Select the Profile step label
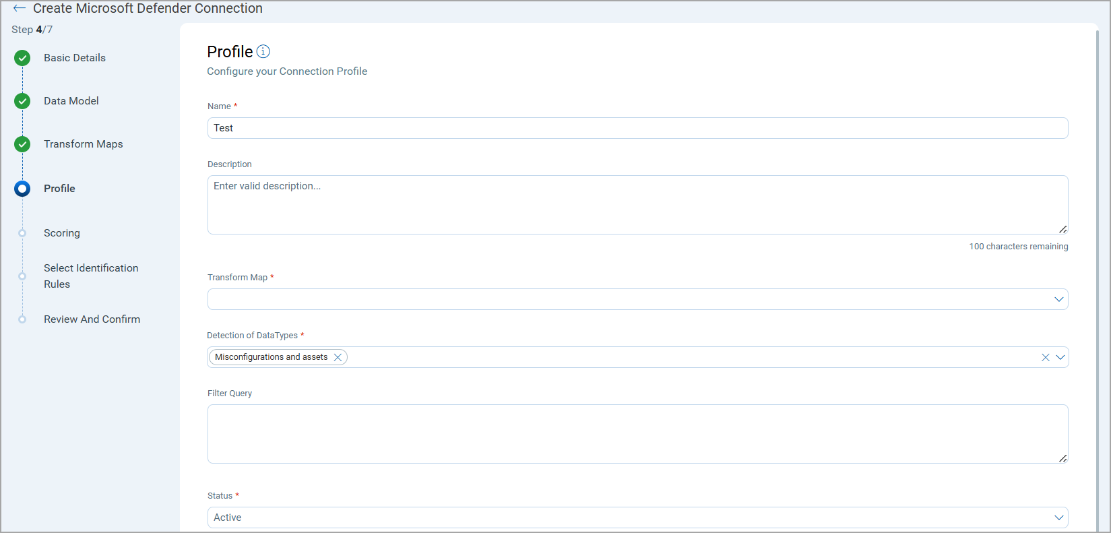 tap(59, 189)
